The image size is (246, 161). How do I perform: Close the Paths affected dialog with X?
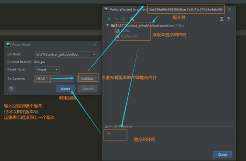point(230,9)
